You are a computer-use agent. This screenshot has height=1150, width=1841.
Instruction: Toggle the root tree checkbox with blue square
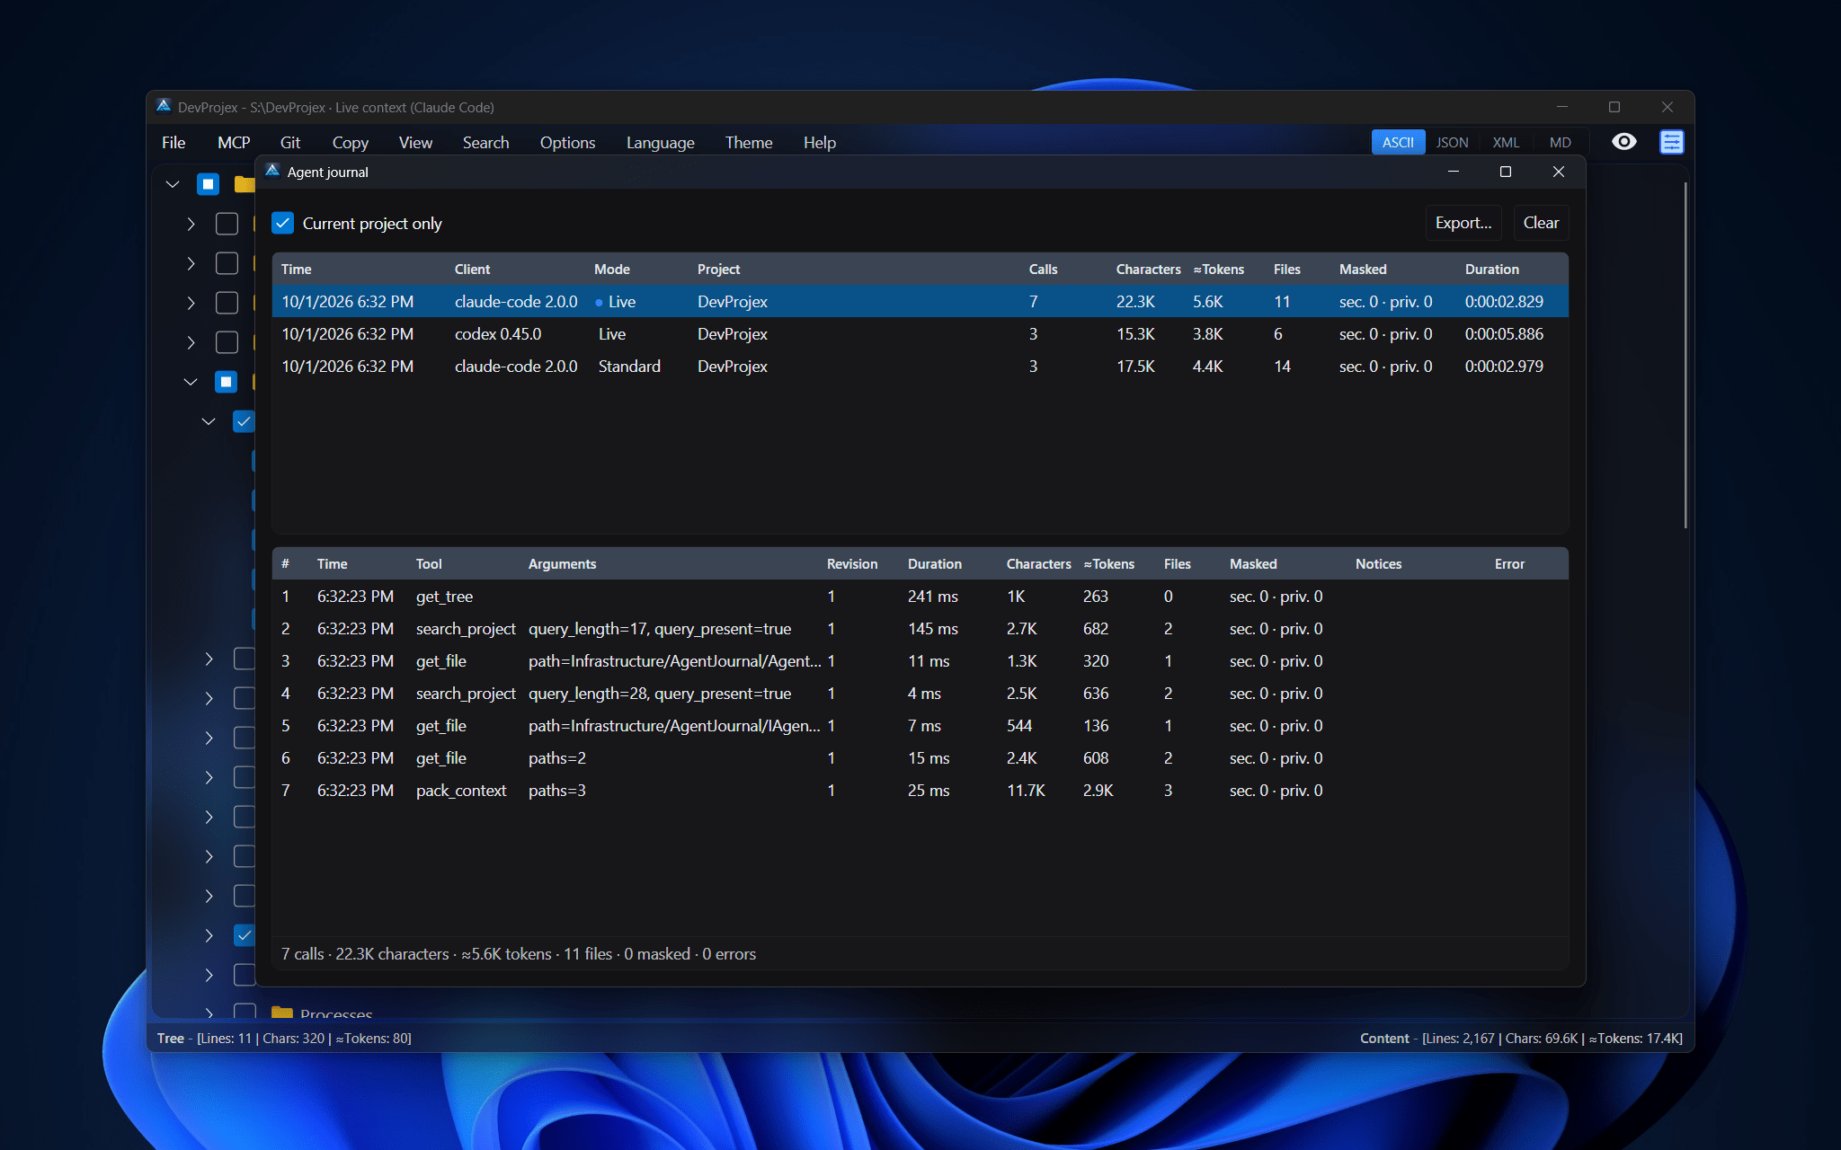208,184
